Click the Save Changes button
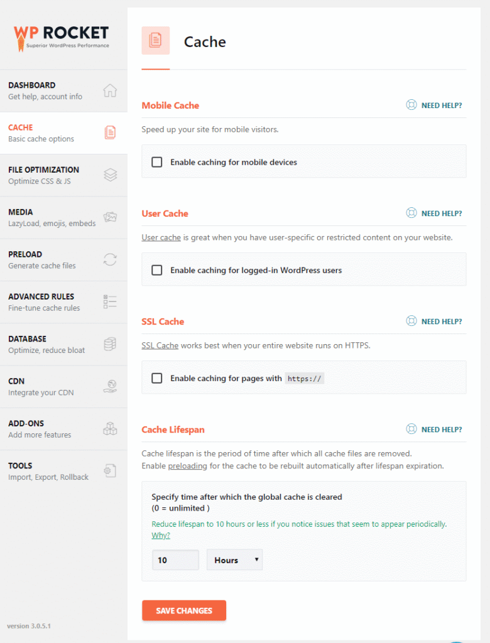Screen dimensions: 490x643 coord(184,610)
